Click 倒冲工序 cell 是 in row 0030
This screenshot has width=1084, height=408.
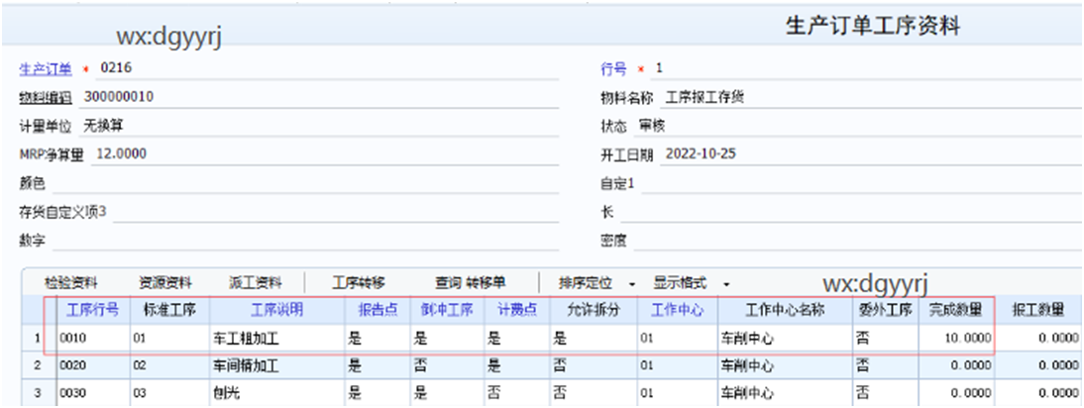(x=447, y=393)
